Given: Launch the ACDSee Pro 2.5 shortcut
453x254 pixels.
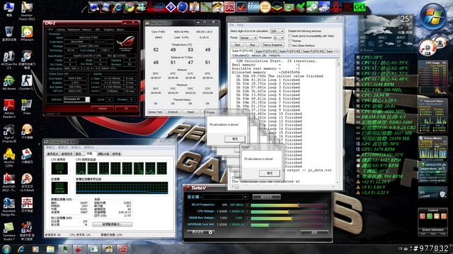Looking at the screenshot, I should coord(9,60).
